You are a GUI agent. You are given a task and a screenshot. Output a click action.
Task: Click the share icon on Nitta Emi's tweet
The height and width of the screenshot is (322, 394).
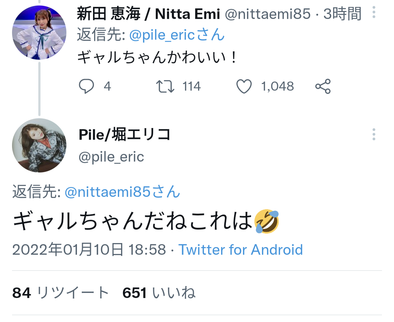[323, 86]
